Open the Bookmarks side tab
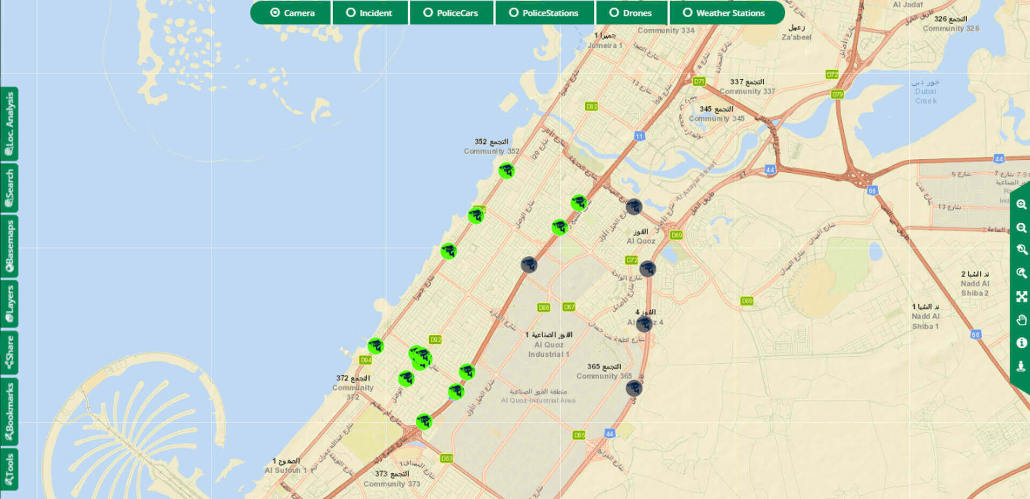 pyautogui.click(x=10, y=412)
